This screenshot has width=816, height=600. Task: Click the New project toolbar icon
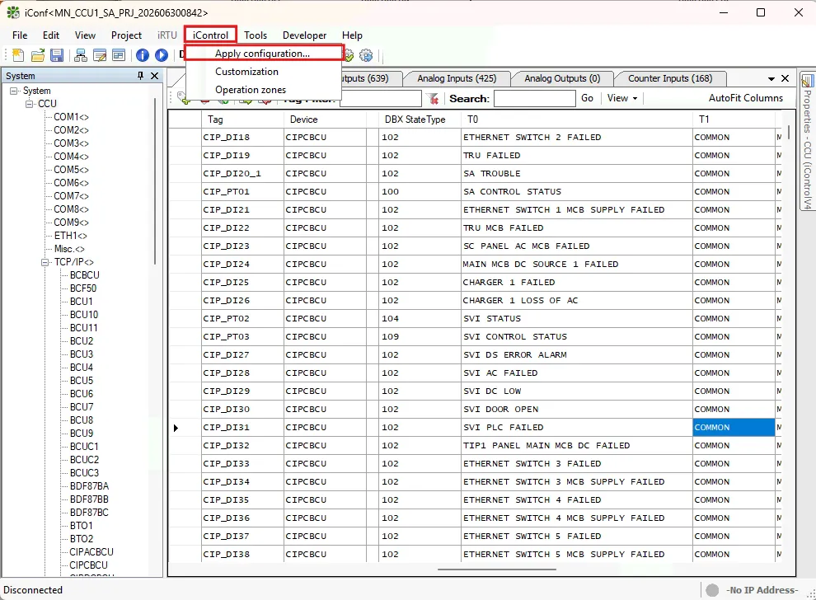(17, 55)
